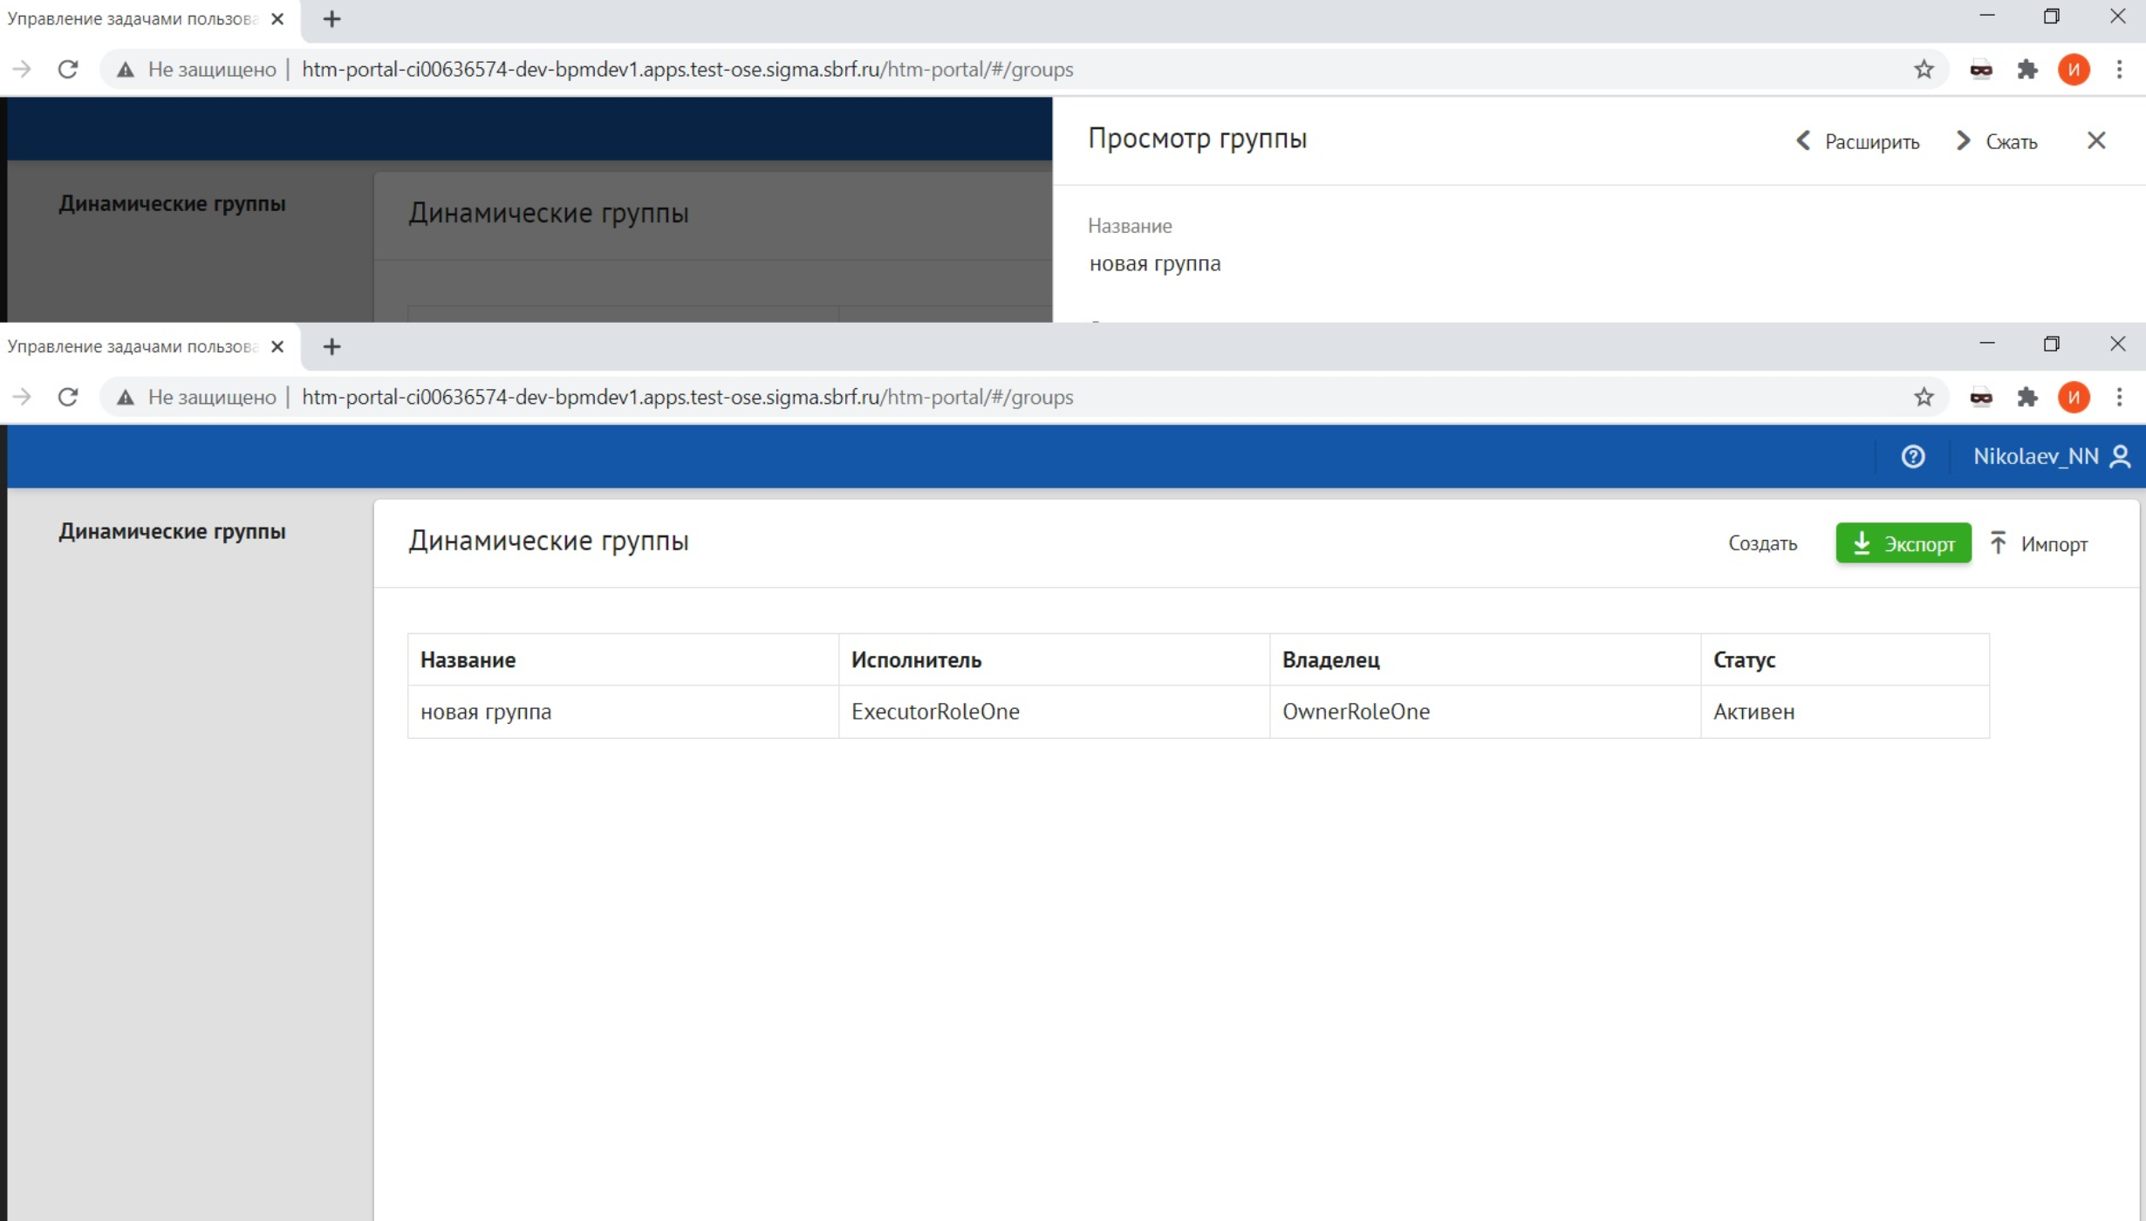Click the green Экспорт button
The height and width of the screenshot is (1221, 2146).
point(1903,542)
